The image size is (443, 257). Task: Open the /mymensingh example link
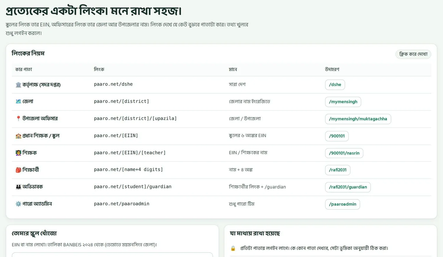343,102
